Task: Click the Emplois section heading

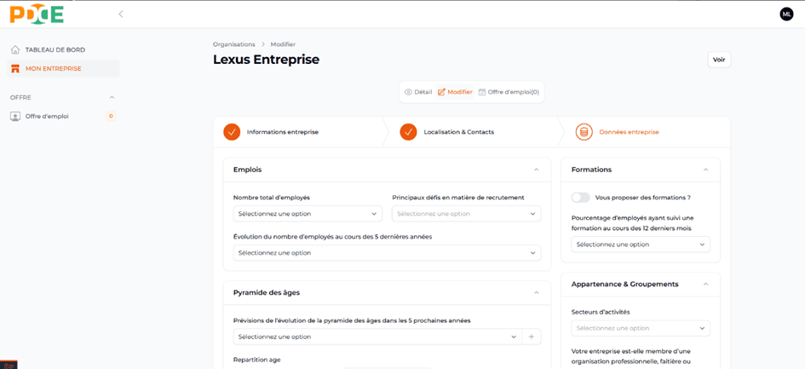Action: pos(247,170)
